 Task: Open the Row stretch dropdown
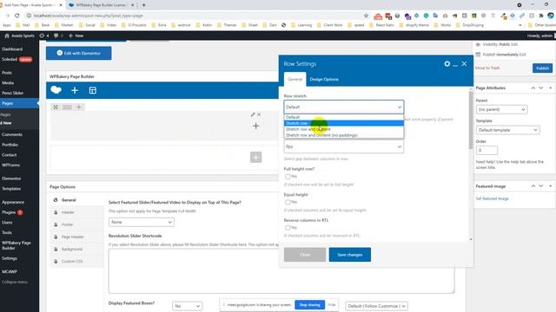[344, 107]
